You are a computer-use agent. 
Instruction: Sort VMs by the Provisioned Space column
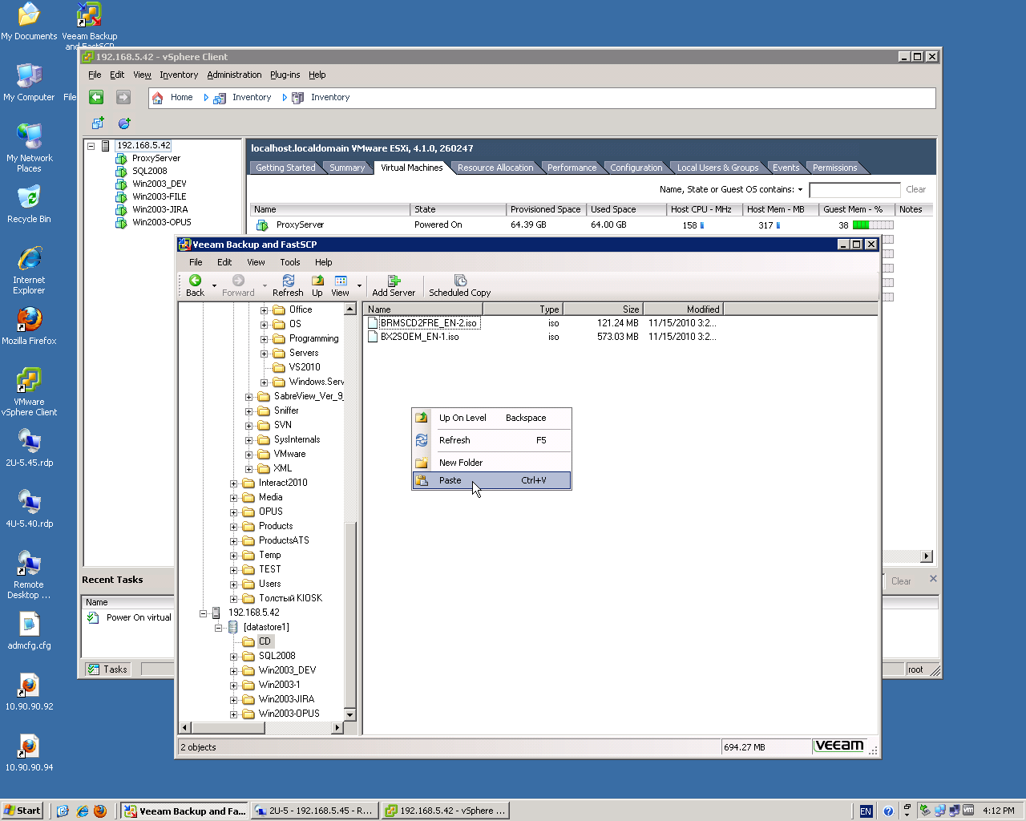546,209
